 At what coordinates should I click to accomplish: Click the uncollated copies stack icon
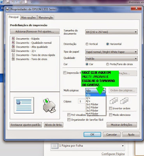pyautogui.click(x=124, y=101)
